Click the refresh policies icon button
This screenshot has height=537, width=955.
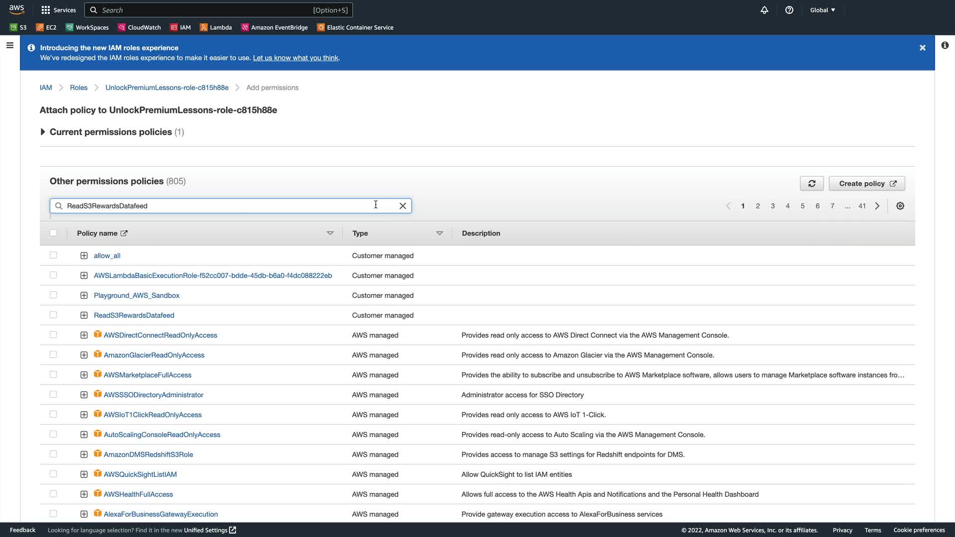(x=812, y=183)
